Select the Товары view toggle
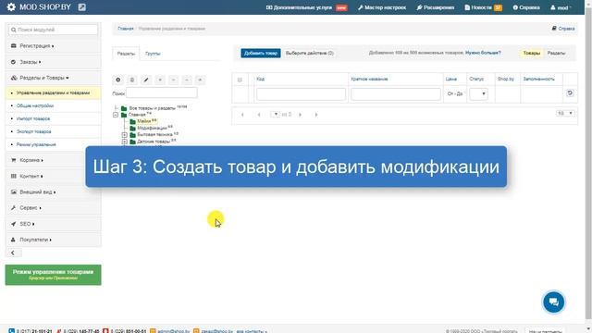592x333 pixels. [x=532, y=54]
